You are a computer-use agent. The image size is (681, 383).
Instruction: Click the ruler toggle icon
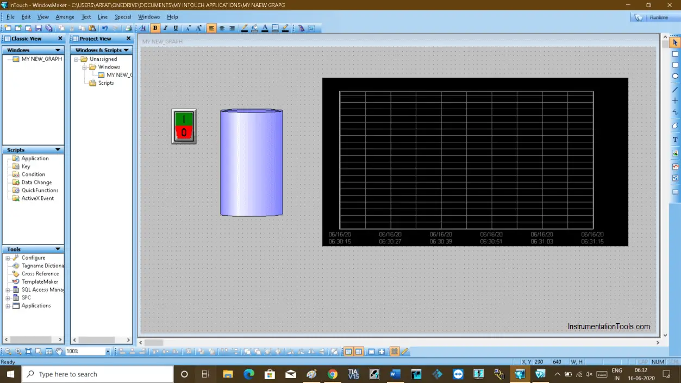405,351
